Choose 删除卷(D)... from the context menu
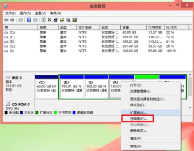The image size is (194, 151). click(x=151, y=130)
